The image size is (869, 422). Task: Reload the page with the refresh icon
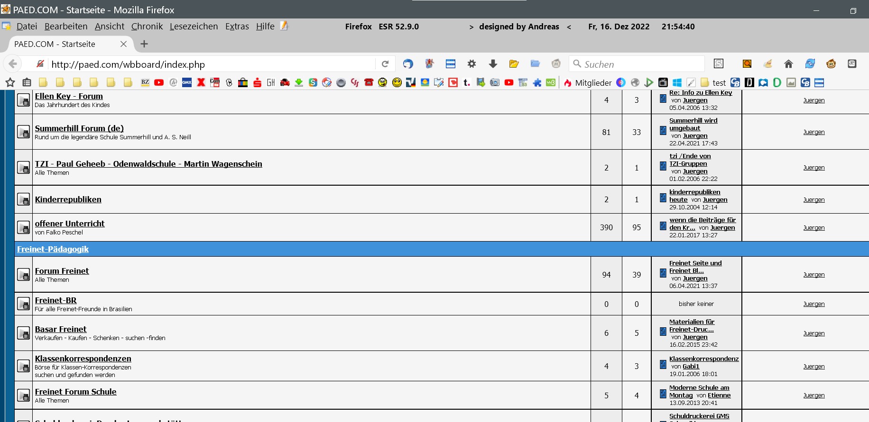click(385, 64)
